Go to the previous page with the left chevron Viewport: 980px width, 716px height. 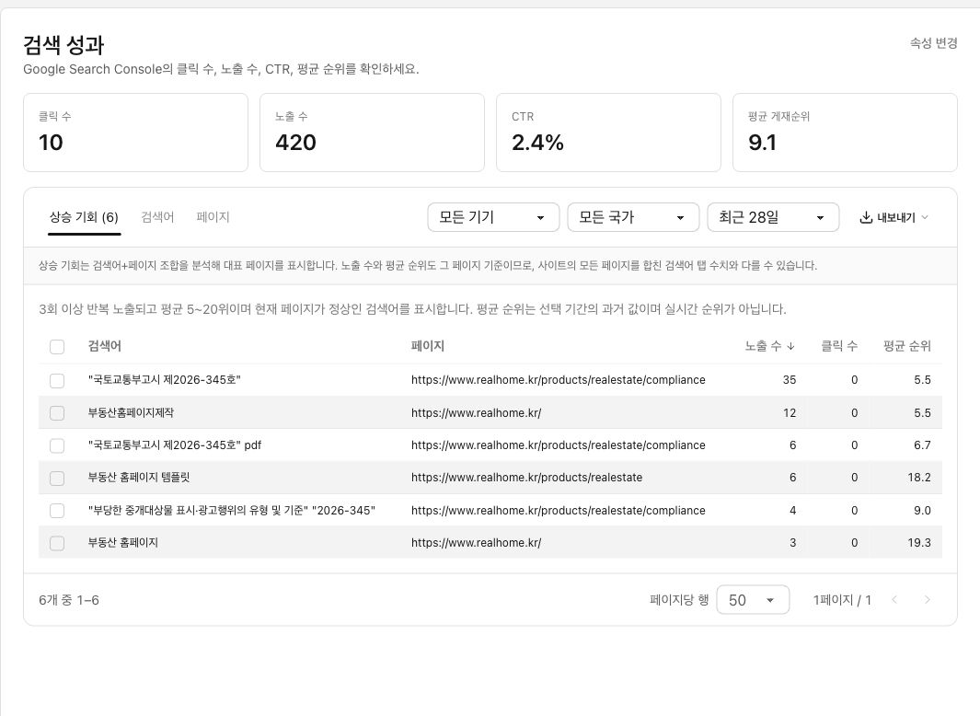pyautogui.click(x=894, y=600)
